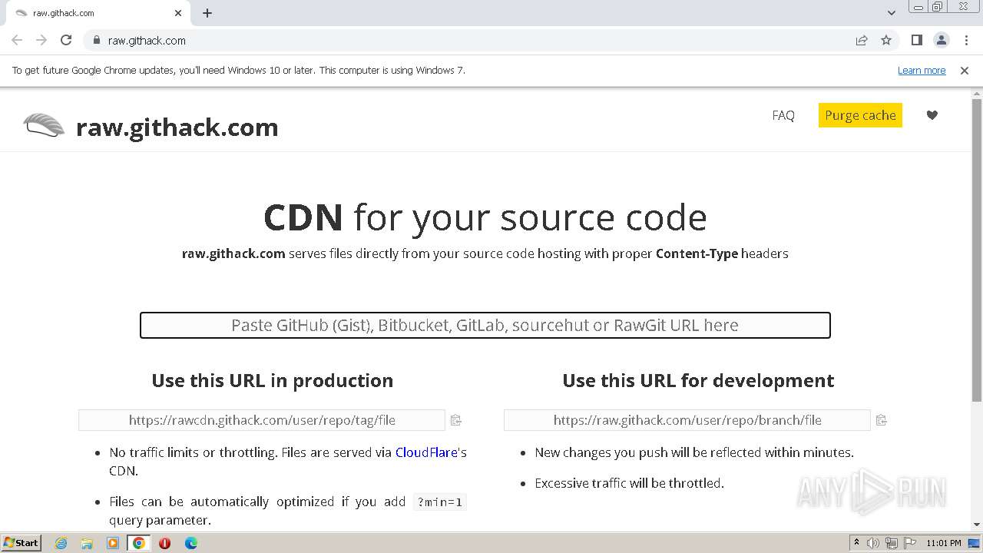This screenshot has height=553, width=983.
Task: Click the volume speaker tray icon
Action: point(873,543)
